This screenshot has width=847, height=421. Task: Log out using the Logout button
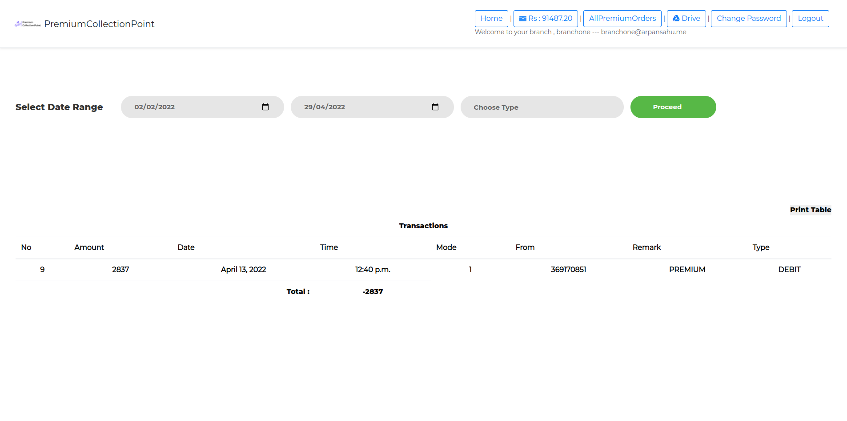point(810,19)
